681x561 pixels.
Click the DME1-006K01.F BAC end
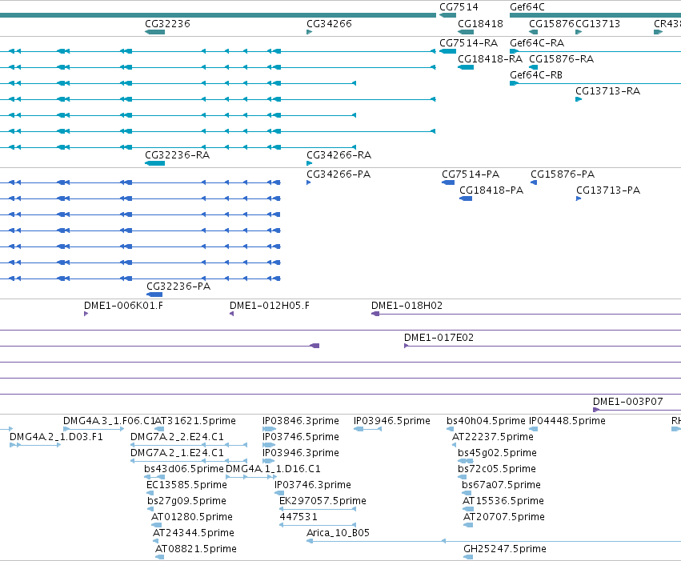[86, 314]
